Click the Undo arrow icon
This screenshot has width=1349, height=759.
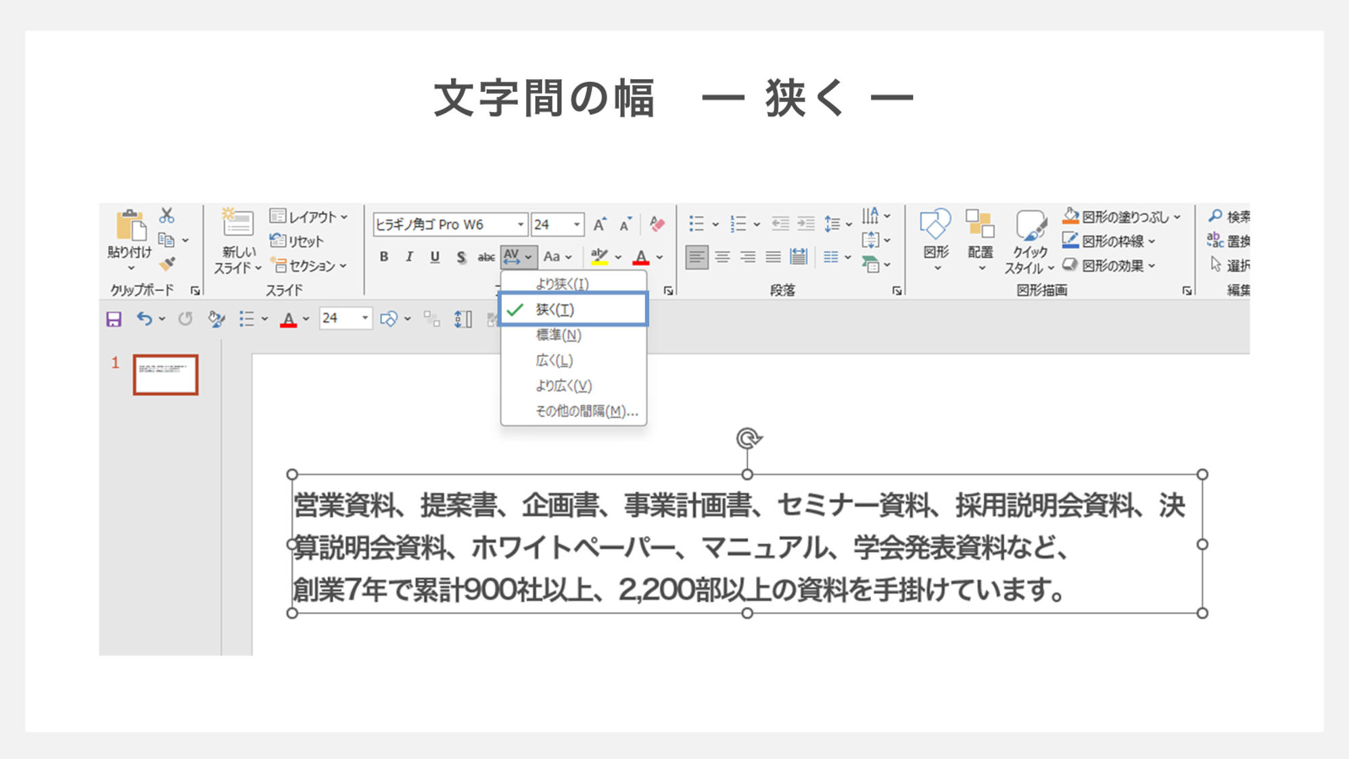[x=144, y=319]
